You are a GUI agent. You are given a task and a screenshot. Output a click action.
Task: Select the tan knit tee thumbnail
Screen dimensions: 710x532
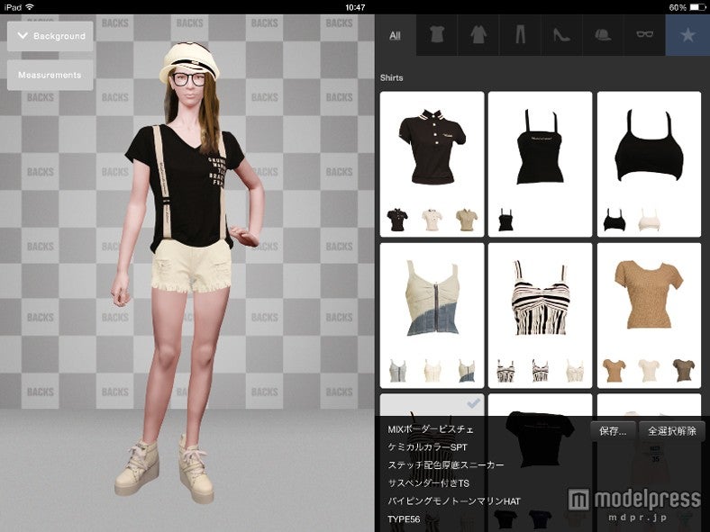pos(648,297)
